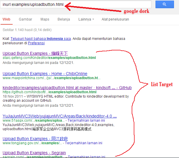Click the github.com/kindsoft result URL

point(50,92)
